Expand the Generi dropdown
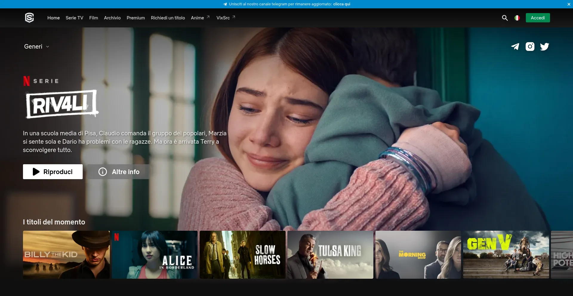 36,47
